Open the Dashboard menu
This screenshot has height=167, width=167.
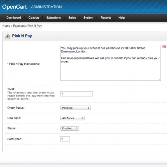[14, 18]
